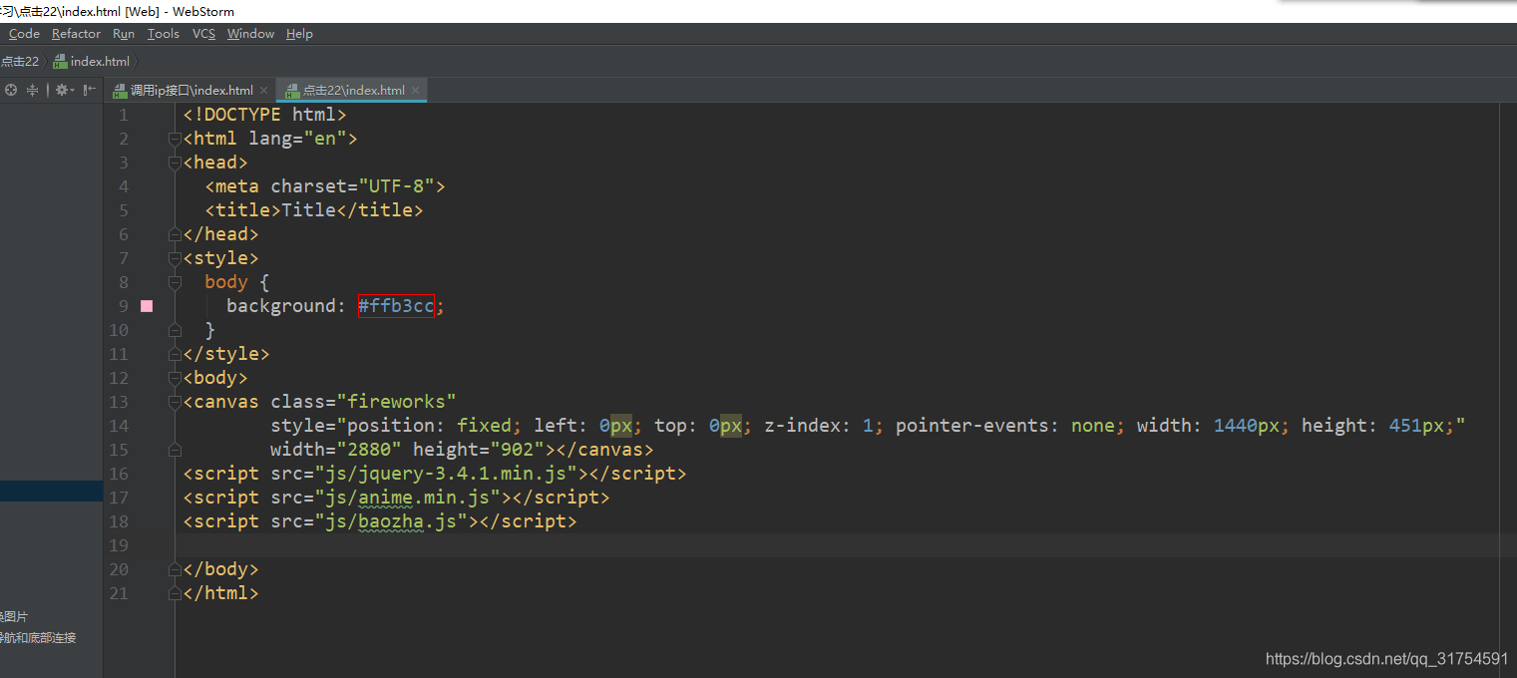Switch to the 调用ip接口\index.html tab
The width and height of the screenshot is (1517, 678).
pos(191,90)
